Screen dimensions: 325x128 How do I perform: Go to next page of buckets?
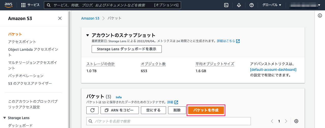point(286,121)
